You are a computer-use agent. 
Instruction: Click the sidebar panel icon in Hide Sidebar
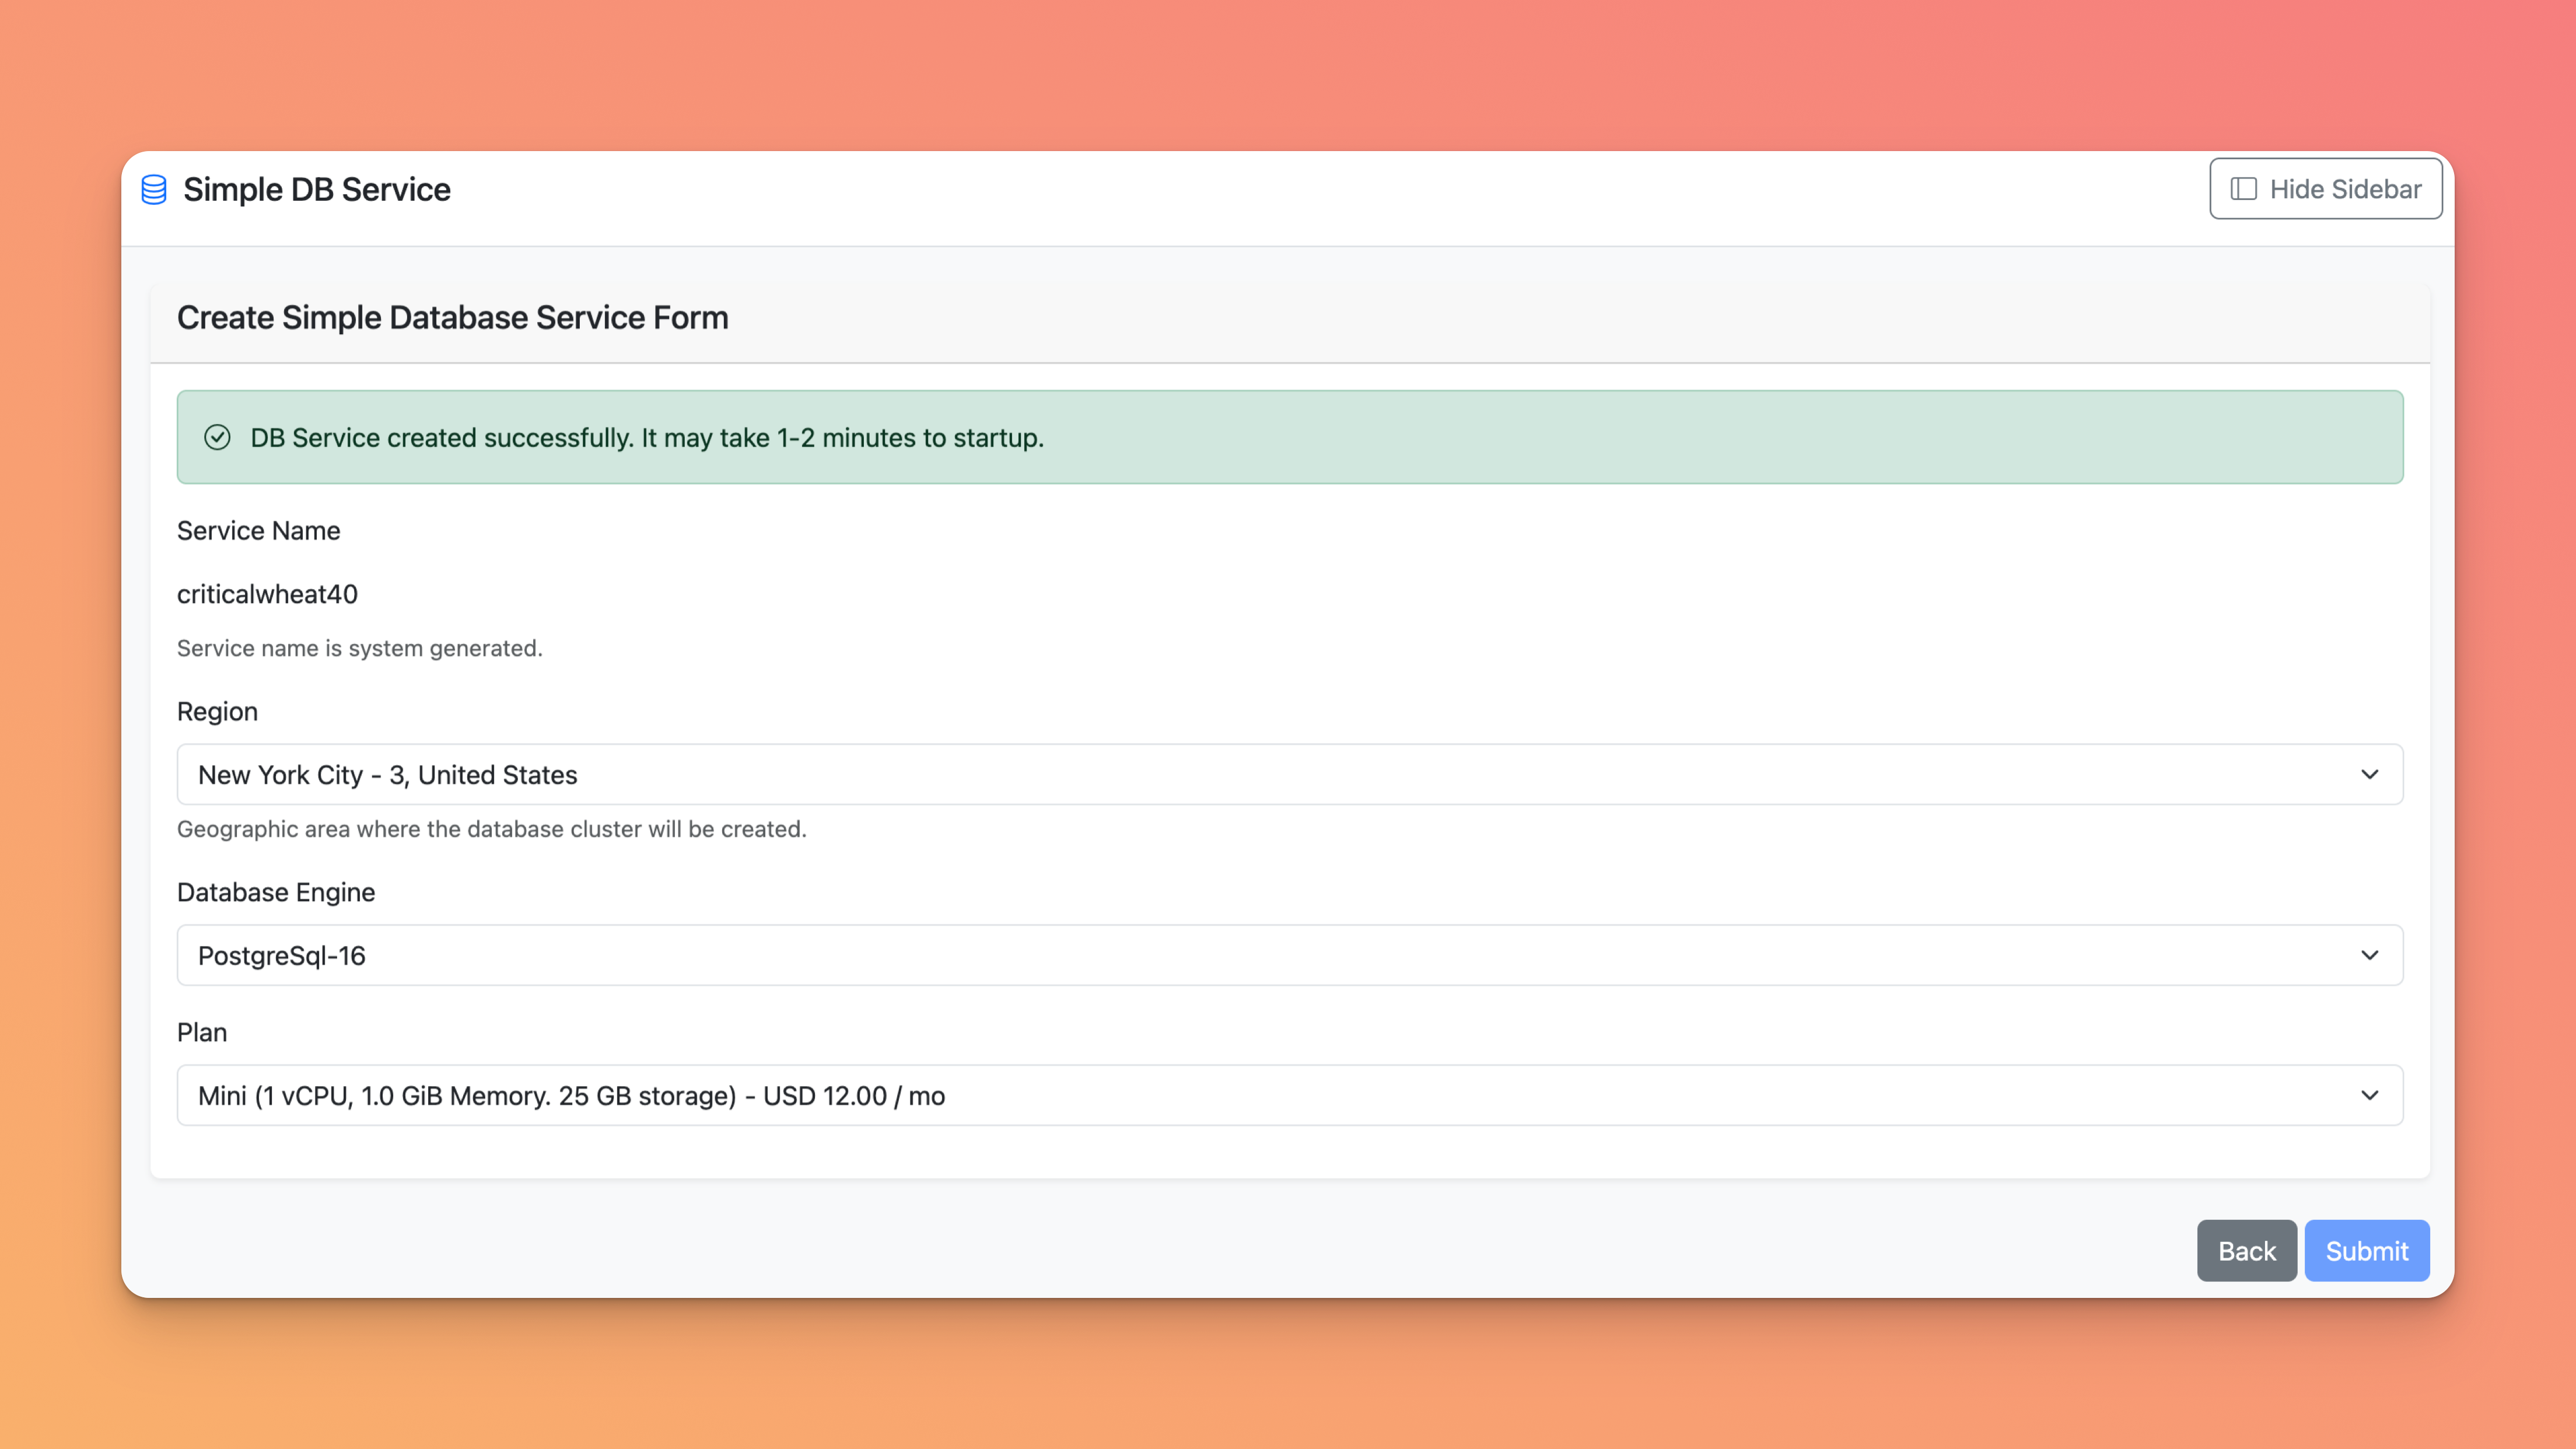tap(2243, 189)
